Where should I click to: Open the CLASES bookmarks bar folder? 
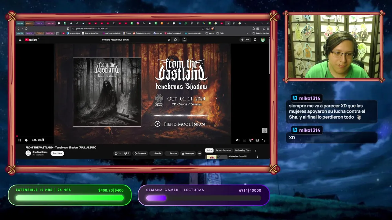(20, 33)
